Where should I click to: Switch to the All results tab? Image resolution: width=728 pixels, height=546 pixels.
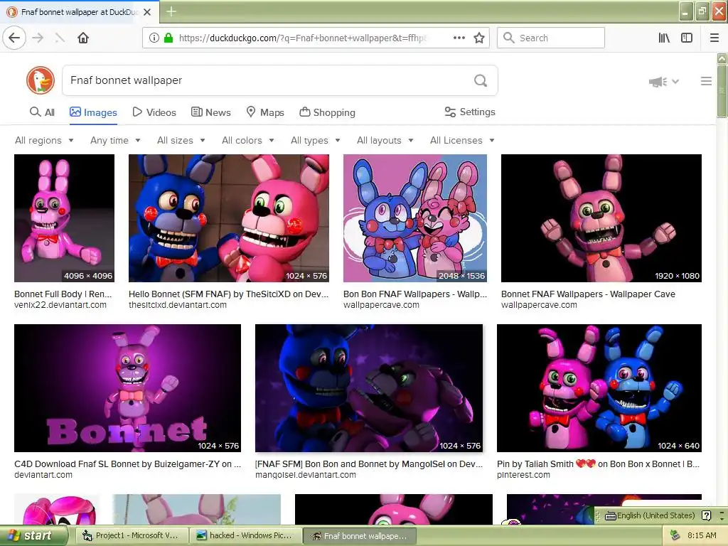click(42, 112)
